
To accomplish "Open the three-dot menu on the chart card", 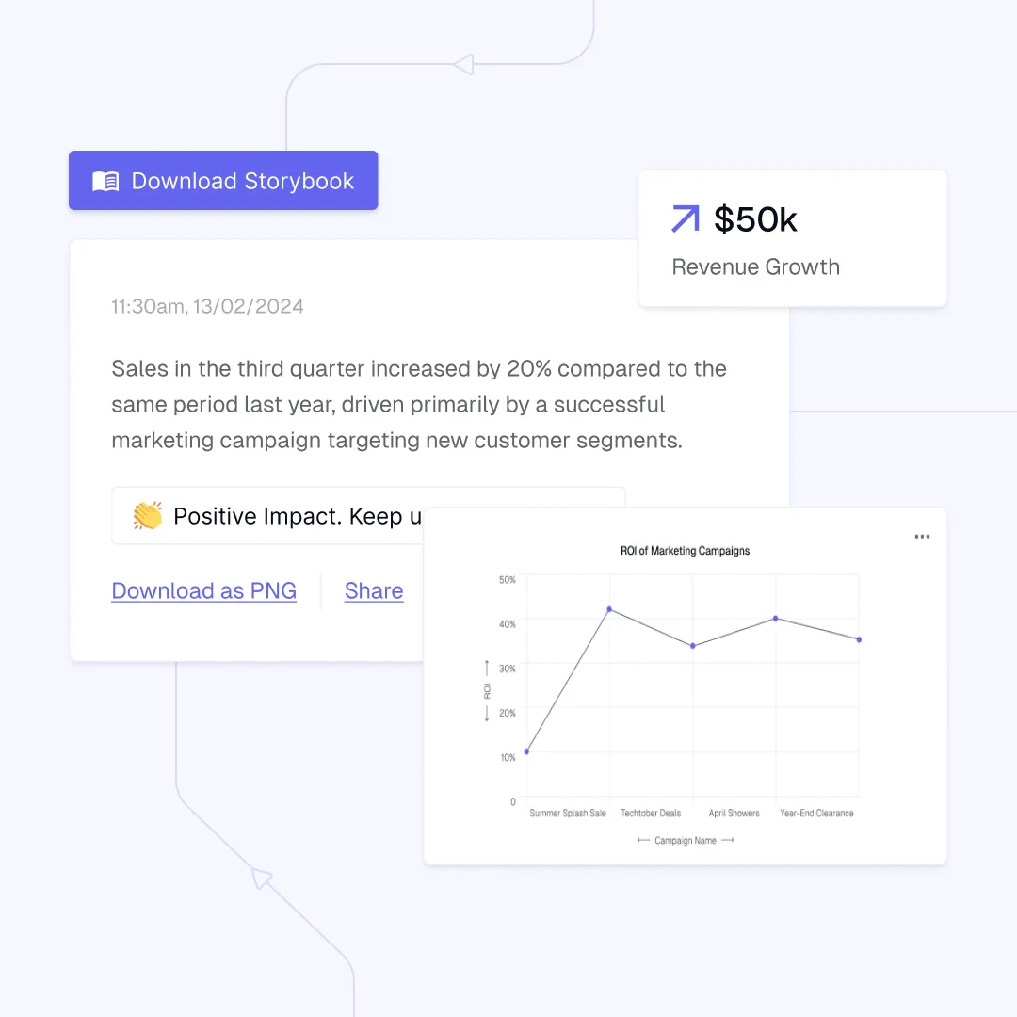I will tap(922, 537).
